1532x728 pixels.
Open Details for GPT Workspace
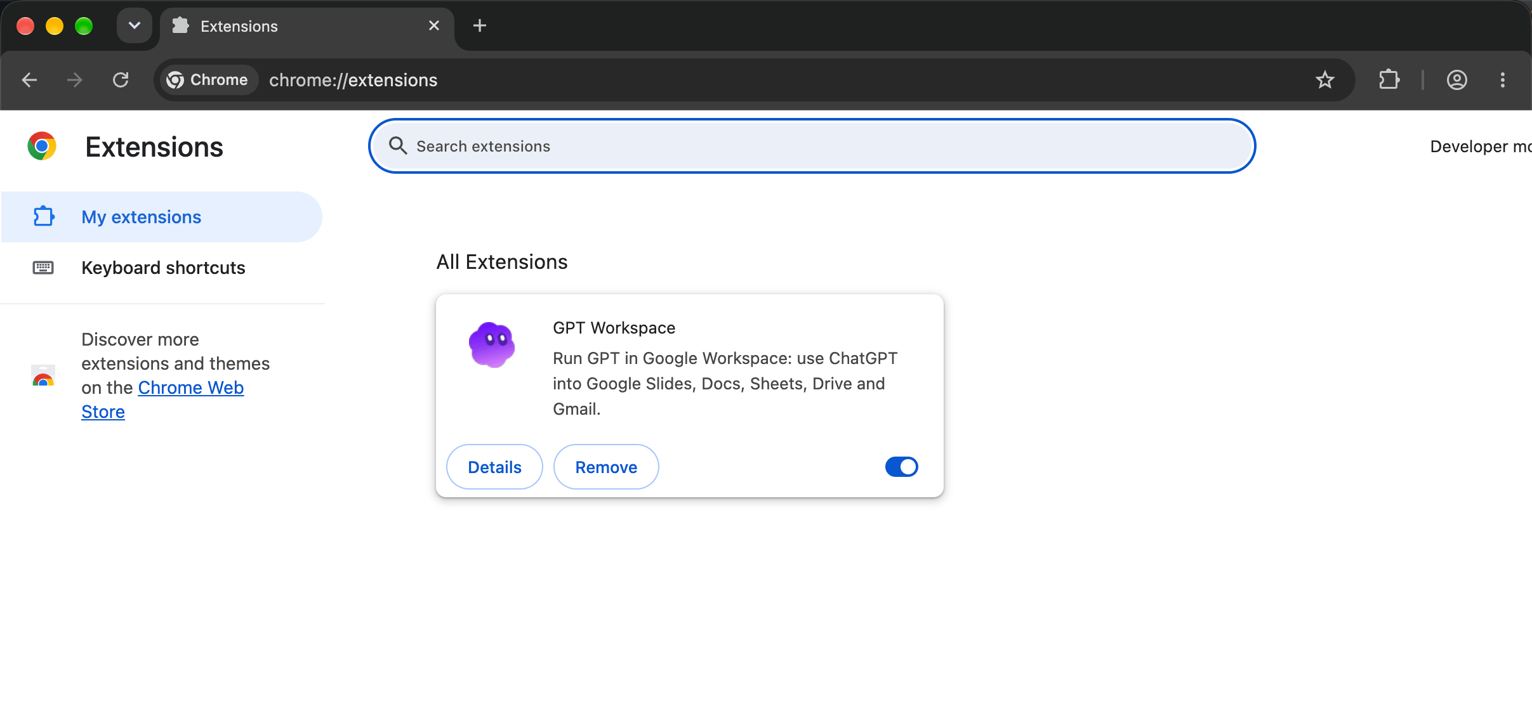pyautogui.click(x=494, y=467)
